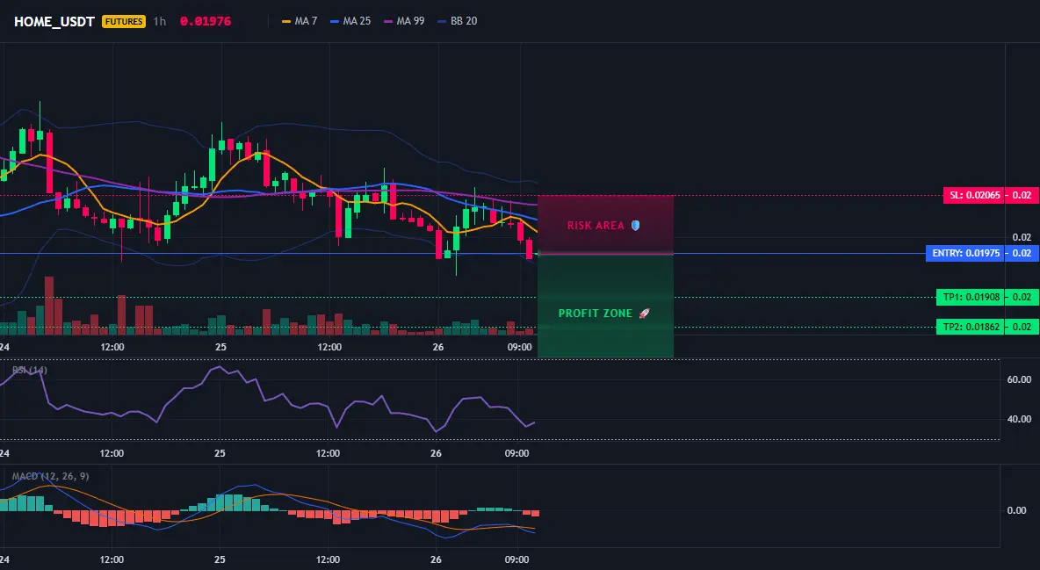Click the 0.00 MACD axis value
The width and height of the screenshot is (1040, 570).
click(1017, 510)
